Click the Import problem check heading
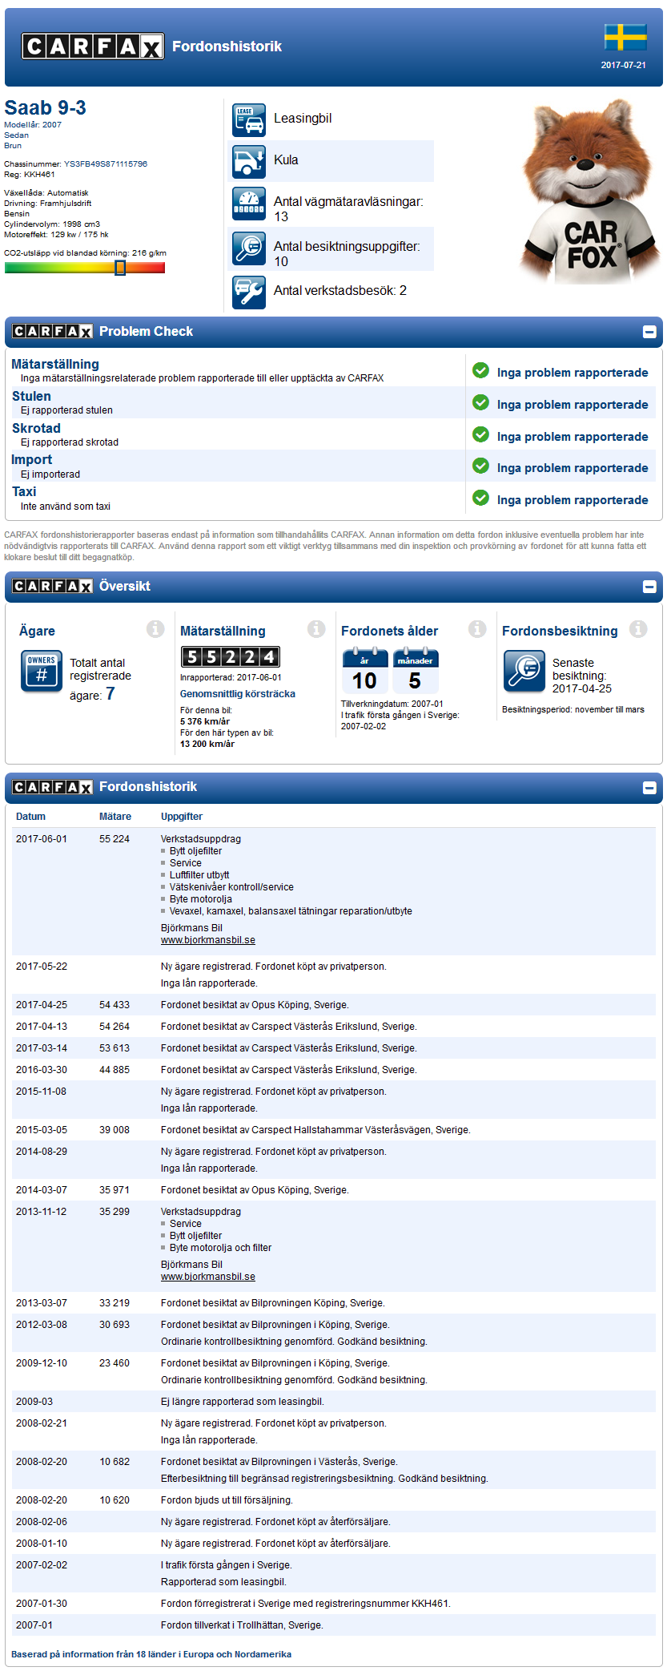 coord(31,459)
